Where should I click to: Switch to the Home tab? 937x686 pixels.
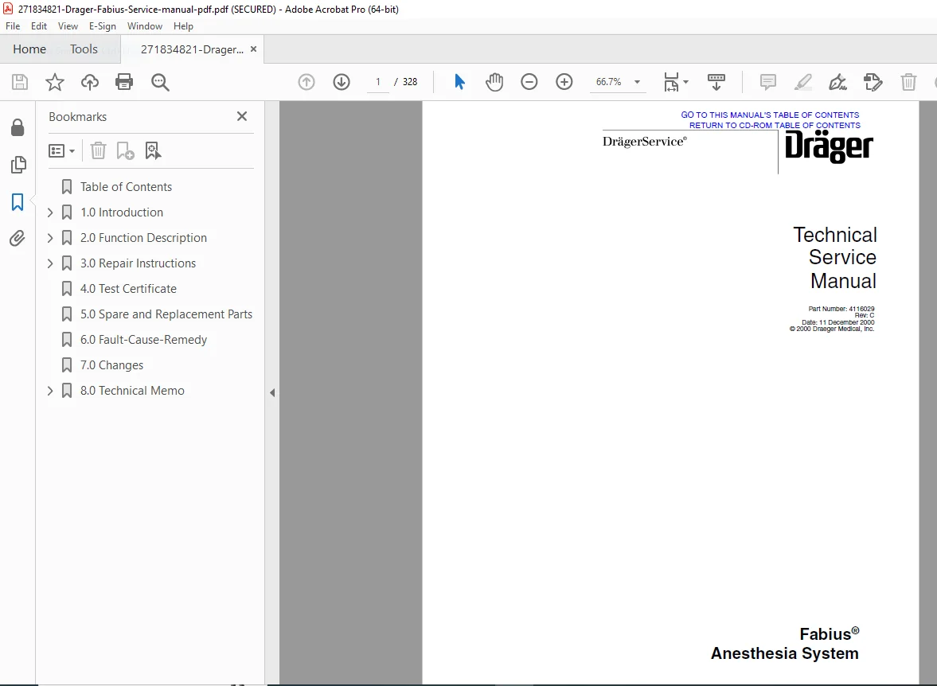[x=29, y=49]
